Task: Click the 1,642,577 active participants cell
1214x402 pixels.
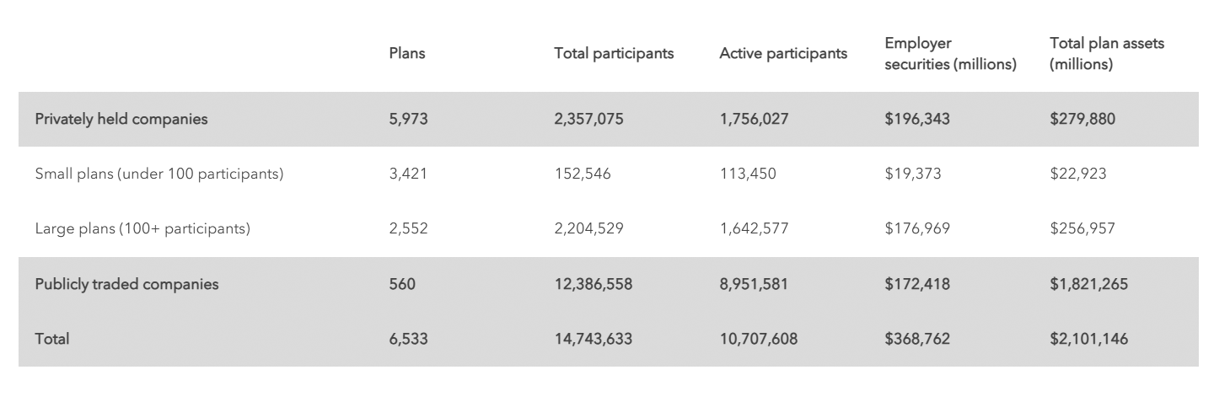Action: pos(754,228)
